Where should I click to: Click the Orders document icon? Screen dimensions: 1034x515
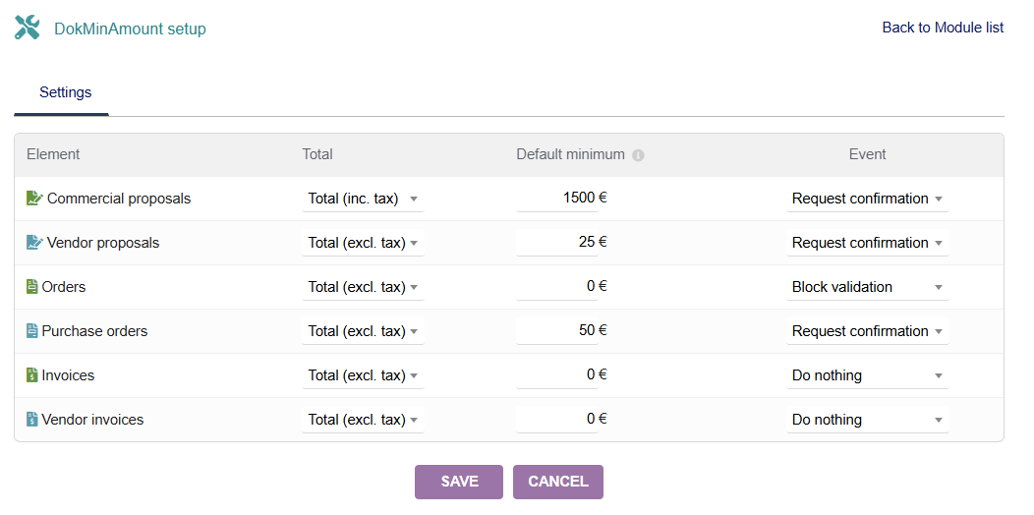tap(31, 287)
